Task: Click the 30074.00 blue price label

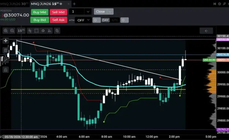Action: pyautogui.click(x=222, y=55)
